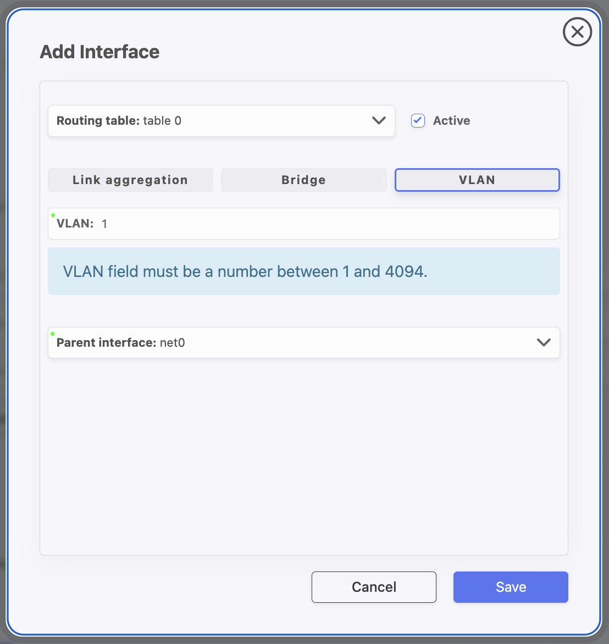
Task: Click the green dot on VLAN field
Action: point(53,215)
